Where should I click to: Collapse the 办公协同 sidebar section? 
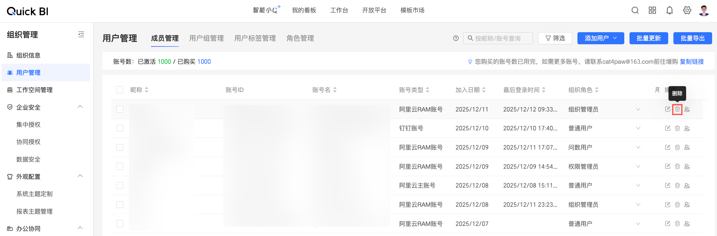[80, 228]
